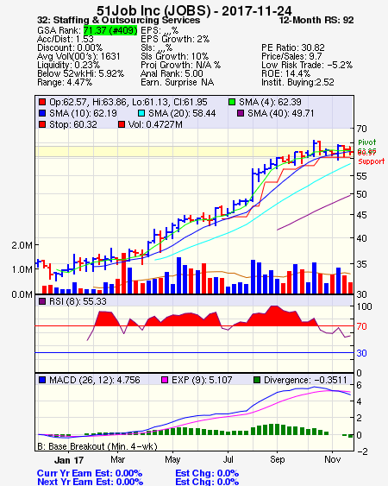Click the Divergence: -0.3511 label
Image resolution: width=388 pixels, height=486 pixels.
[x=305, y=380]
